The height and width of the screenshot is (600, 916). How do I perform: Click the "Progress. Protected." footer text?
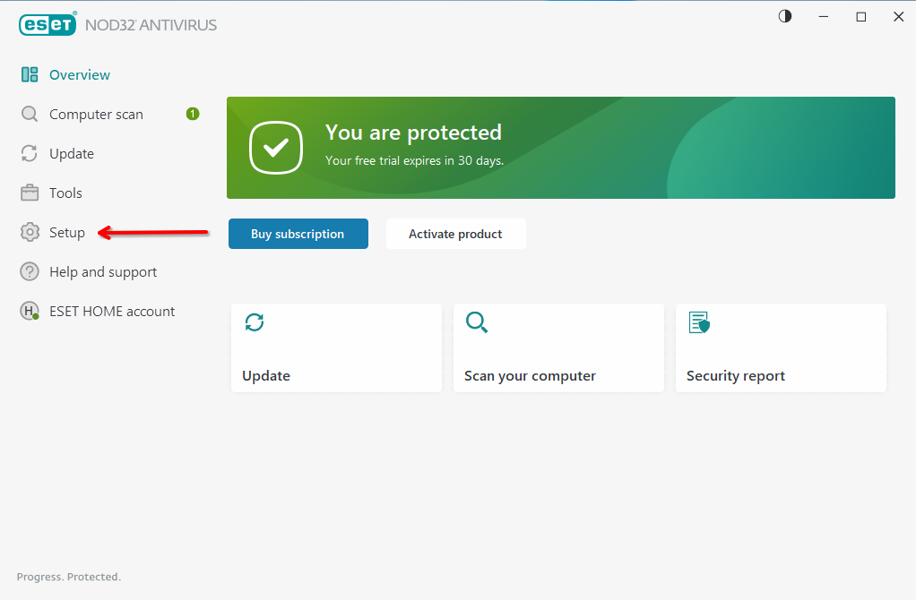[69, 577]
